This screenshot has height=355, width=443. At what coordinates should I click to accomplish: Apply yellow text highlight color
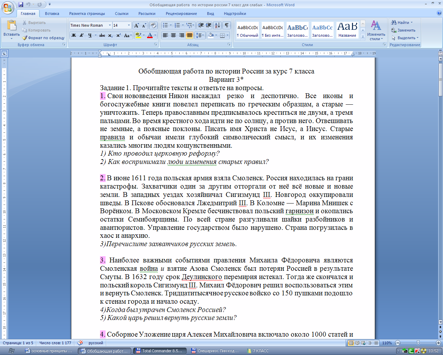point(138,35)
